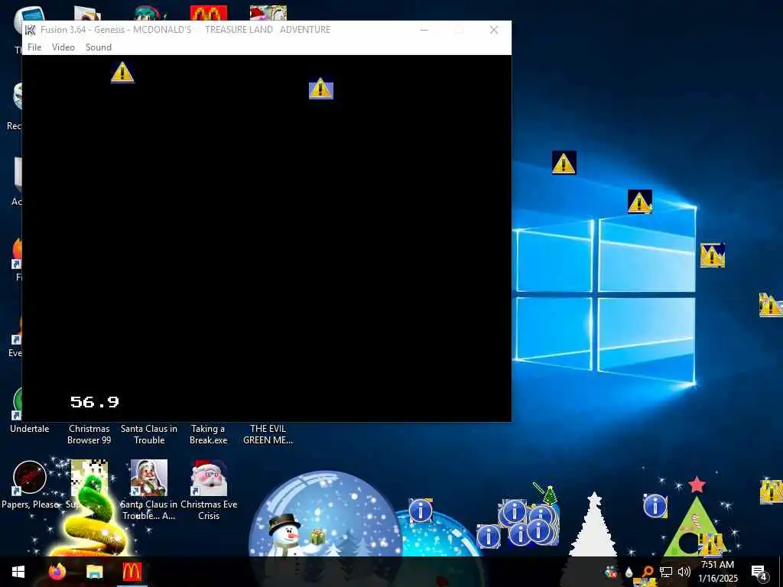Click the colorful balls system tray icon
This screenshot has width=783, height=587.
pyautogui.click(x=610, y=572)
